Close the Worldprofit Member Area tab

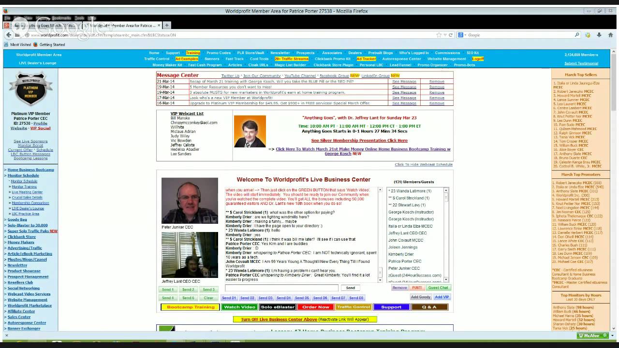(x=158, y=25)
